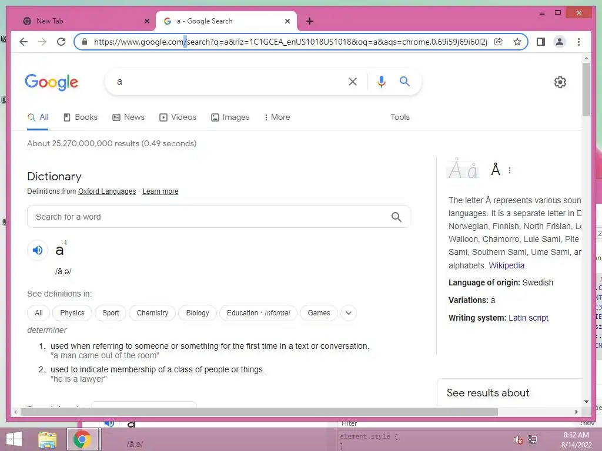The height and width of the screenshot is (451, 602).
Task: Play pronunciation audio for 'a'
Action: [38, 250]
